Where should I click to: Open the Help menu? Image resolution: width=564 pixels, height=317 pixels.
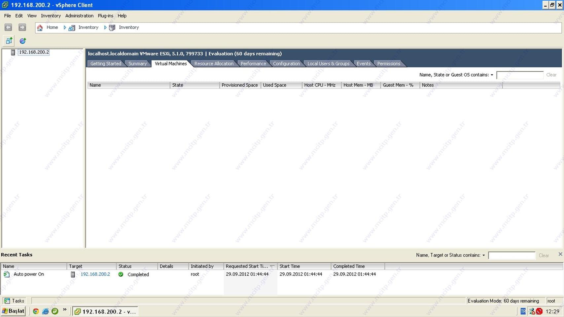pos(122,16)
